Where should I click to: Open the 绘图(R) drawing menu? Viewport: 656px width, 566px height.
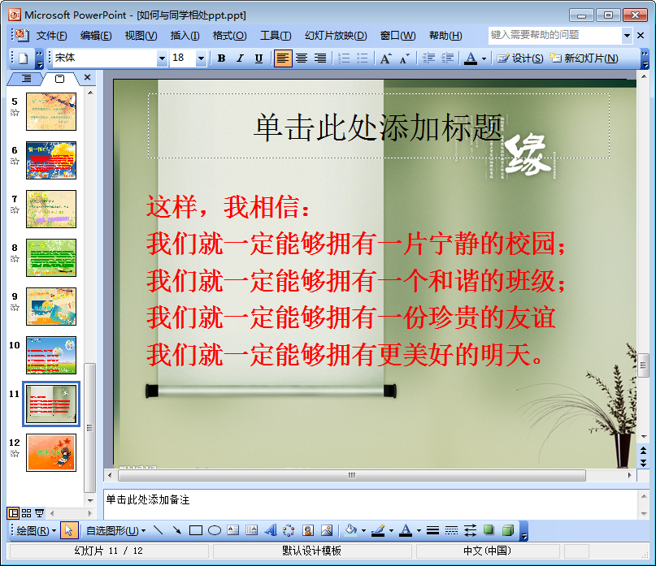(x=36, y=531)
